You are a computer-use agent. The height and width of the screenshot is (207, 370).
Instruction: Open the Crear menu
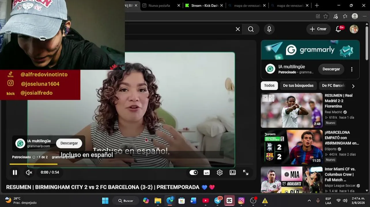point(318,29)
